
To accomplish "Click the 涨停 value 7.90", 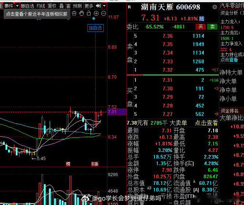I will pyautogui.click(x=167, y=170).
